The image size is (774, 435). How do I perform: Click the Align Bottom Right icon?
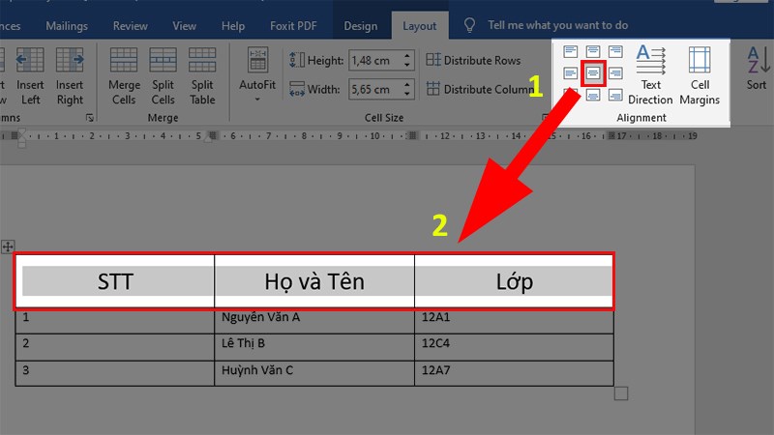[615, 95]
